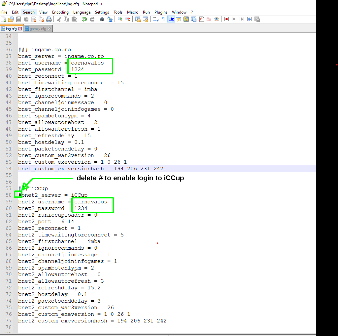This screenshot has height=336, width=338.
Task: Open Find with the binoculars icon
Action: (102, 19)
